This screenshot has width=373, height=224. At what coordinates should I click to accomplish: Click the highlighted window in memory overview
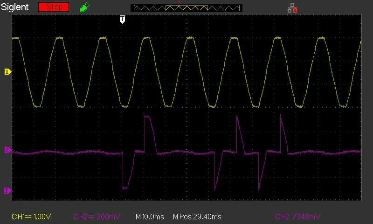pos(186,8)
